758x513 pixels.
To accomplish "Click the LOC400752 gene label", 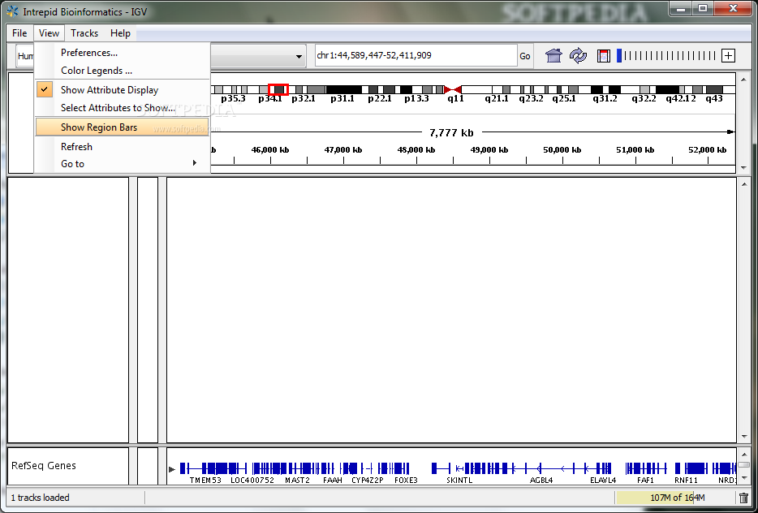I will [252, 480].
